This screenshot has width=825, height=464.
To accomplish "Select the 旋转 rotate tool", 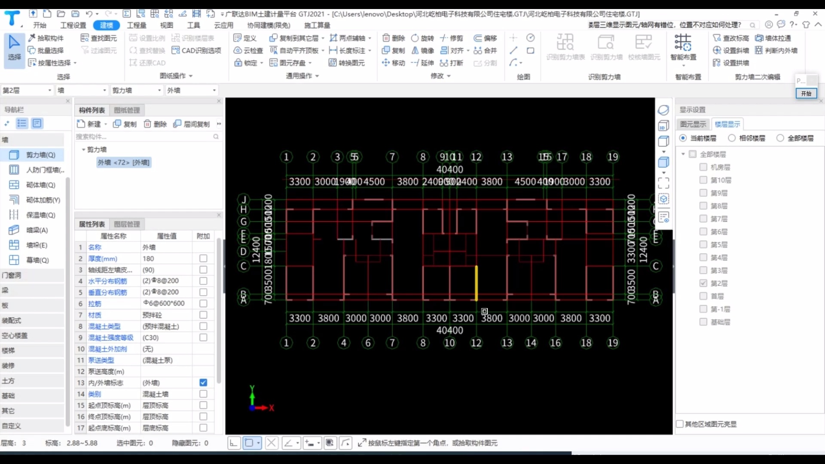I will 423,38.
